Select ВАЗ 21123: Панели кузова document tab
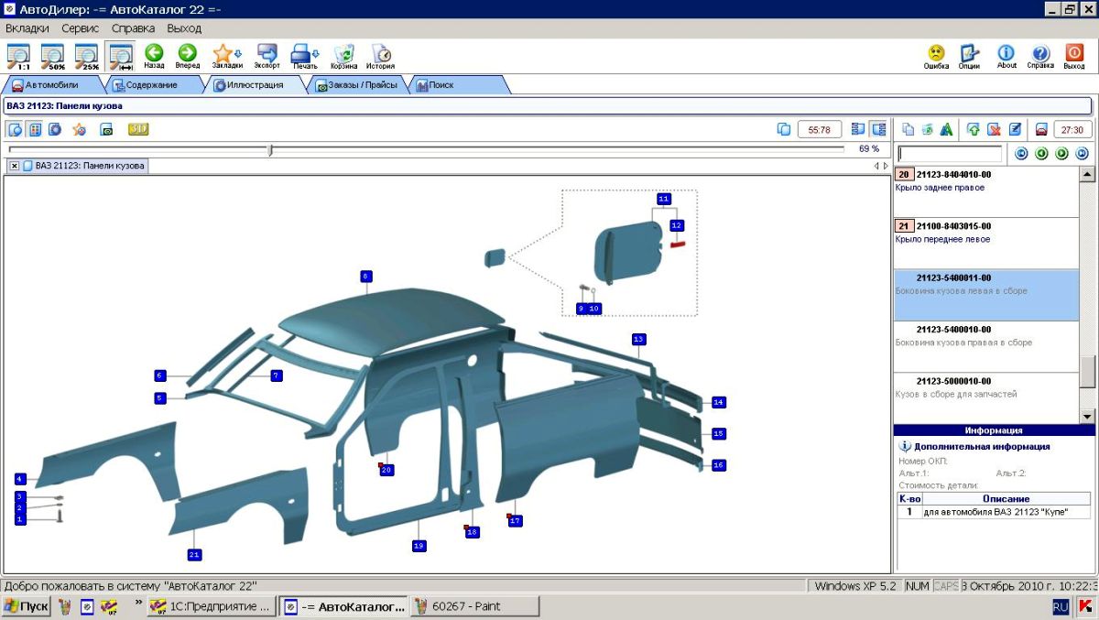The height and width of the screenshot is (620, 1099). [90, 166]
